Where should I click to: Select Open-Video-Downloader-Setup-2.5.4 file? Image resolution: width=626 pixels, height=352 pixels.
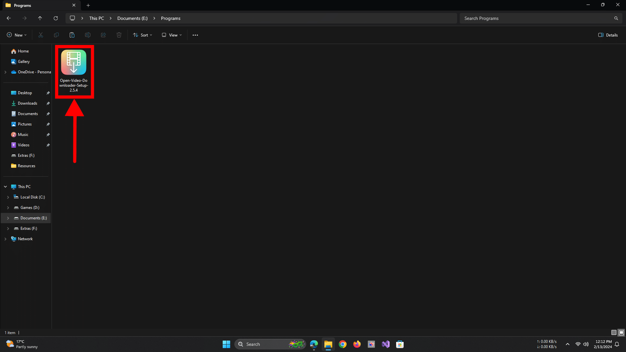(74, 71)
